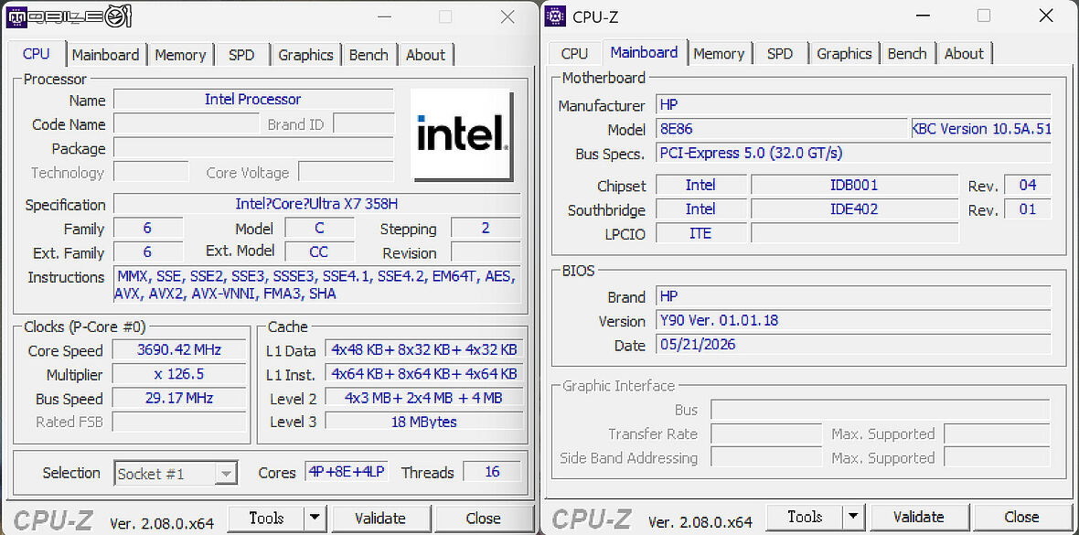Click the Model value C

click(x=319, y=228)
